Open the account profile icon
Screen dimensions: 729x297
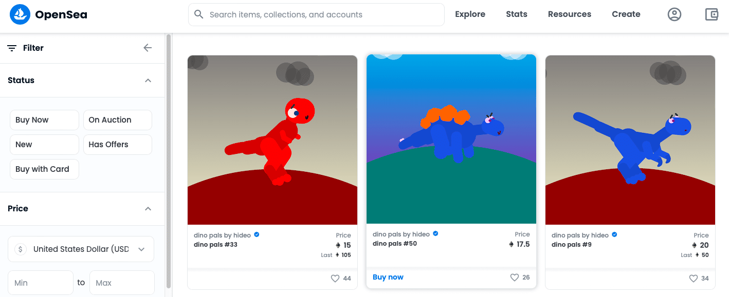click(x=675, y=14)
